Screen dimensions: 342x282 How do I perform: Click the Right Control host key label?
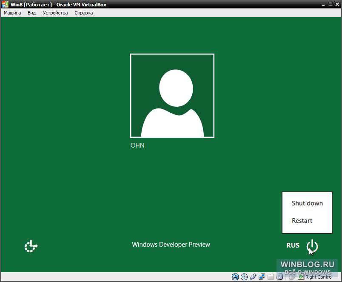coord(319,277)
